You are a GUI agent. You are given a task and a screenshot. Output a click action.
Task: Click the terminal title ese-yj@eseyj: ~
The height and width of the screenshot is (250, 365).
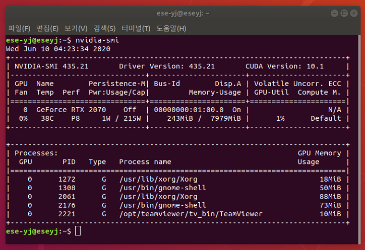pos(182,13)
